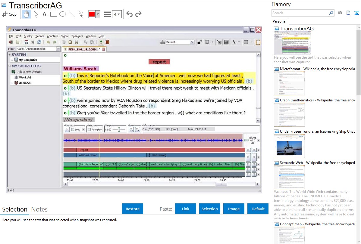The height and width of the screenshot is (244, 361).
Task: Expand the demoAG tree node
Action: tap(12, 83)
